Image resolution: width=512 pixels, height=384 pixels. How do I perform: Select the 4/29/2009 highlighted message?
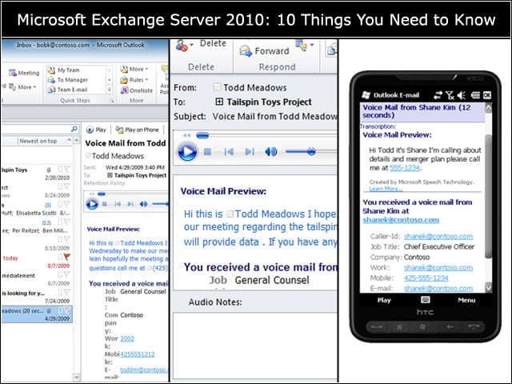(x=37, y=314)
